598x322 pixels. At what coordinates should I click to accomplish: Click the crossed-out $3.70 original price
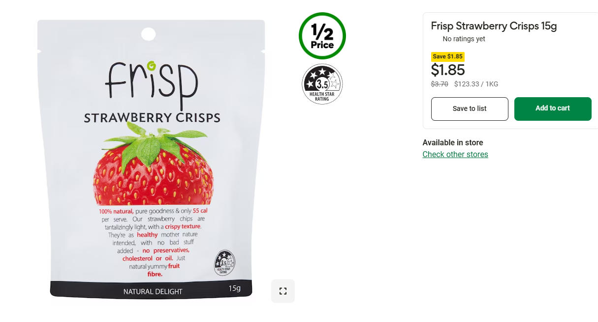point(440,84)
